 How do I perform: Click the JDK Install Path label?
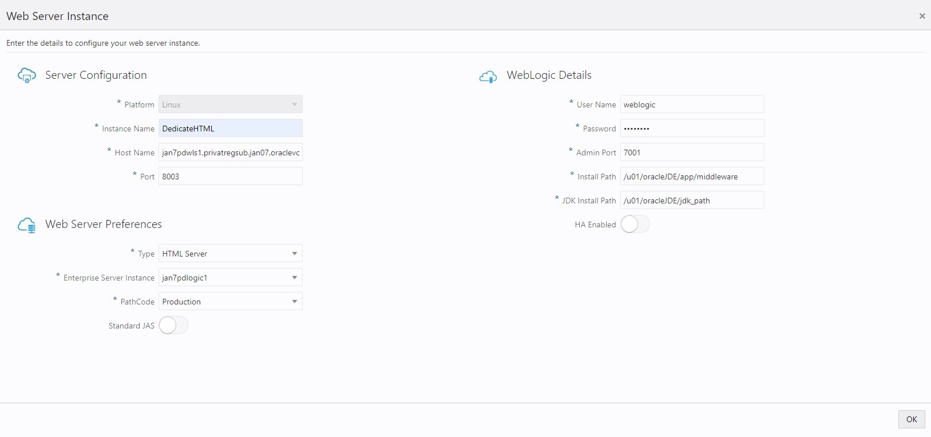(x=589, y=201)
